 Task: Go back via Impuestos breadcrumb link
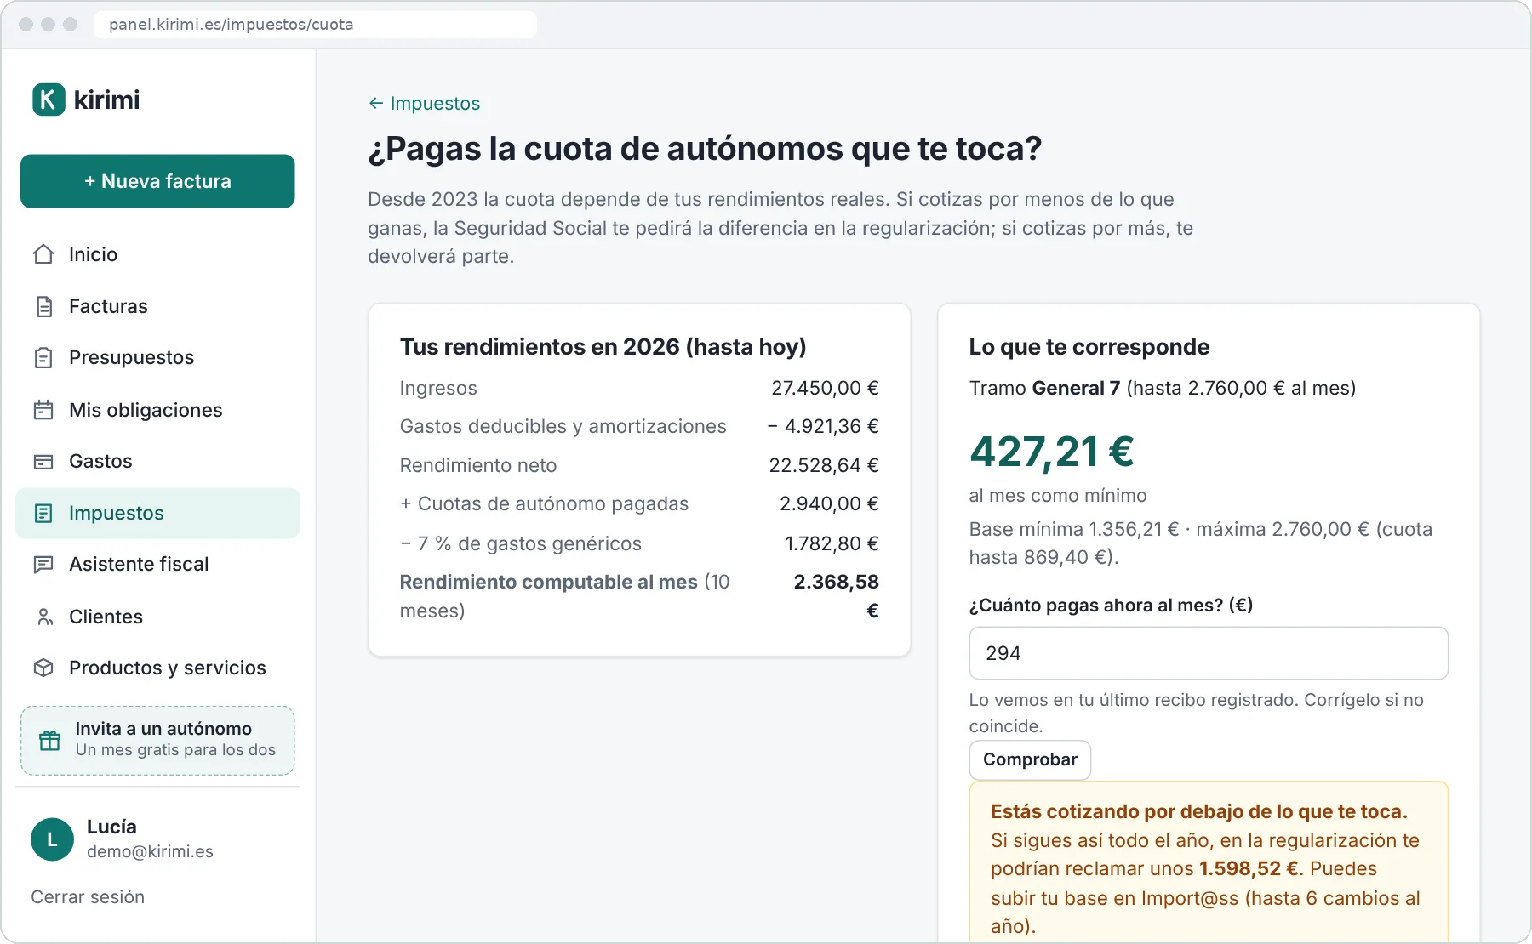424,103
